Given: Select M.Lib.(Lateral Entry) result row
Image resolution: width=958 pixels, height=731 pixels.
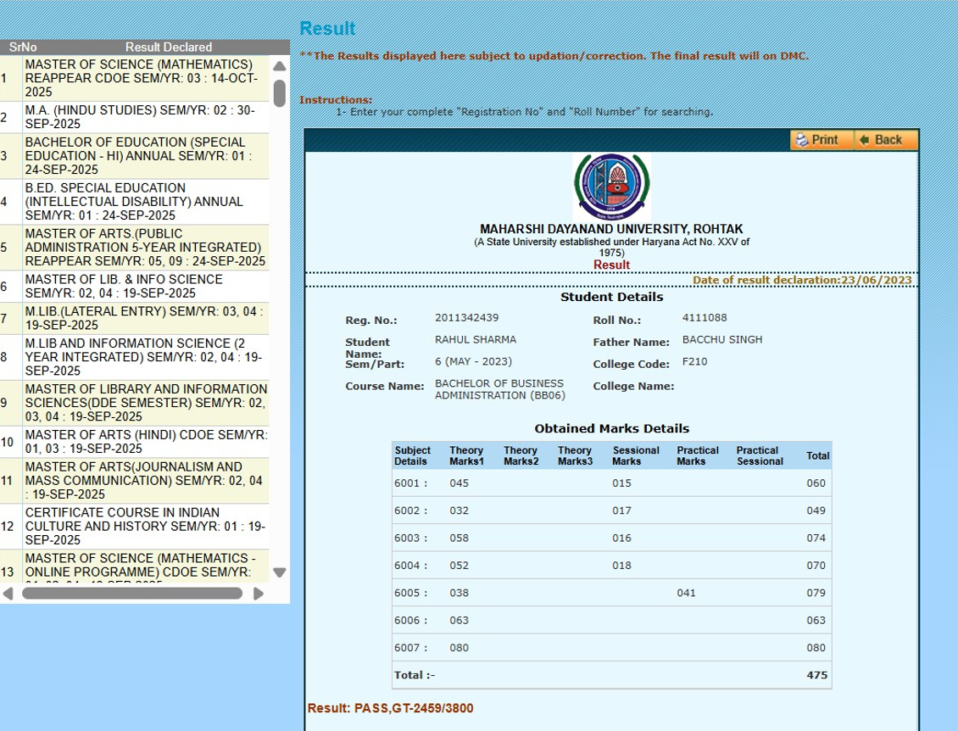Looking at the screenshot, I should click(x=135, y=318).
